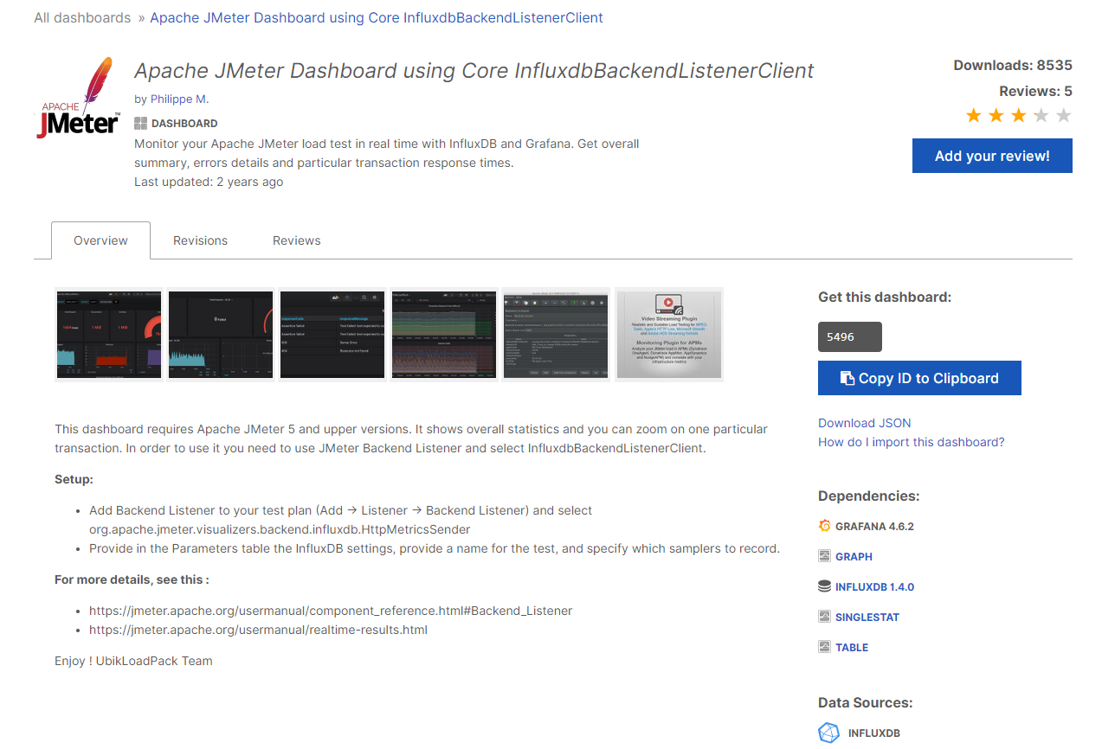
Task: Click the fifth grey rating star
Action: (x=1064, y=115)
